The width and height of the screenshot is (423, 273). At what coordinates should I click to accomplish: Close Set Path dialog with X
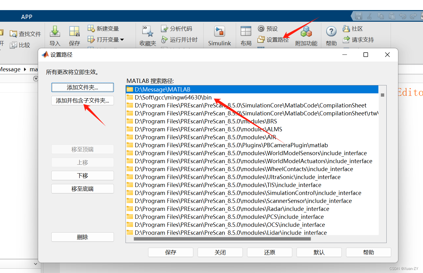pyautogui.click(x=387, y=55)
